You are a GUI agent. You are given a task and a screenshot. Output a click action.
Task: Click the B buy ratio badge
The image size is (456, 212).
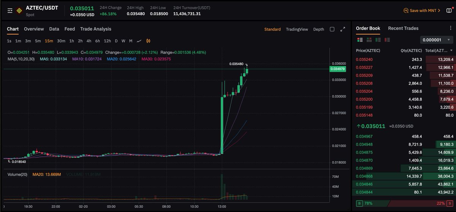[360, 203]
